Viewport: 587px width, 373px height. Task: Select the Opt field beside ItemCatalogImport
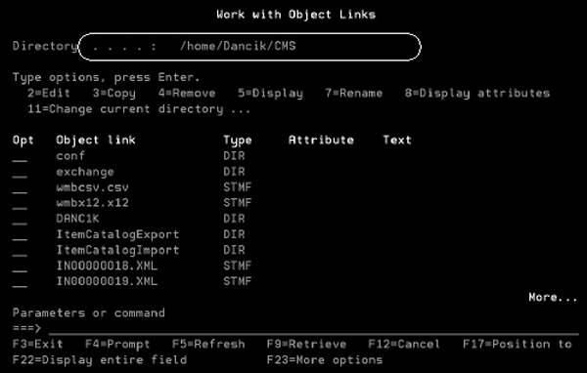pyautogui.click(x=20, y=250)
